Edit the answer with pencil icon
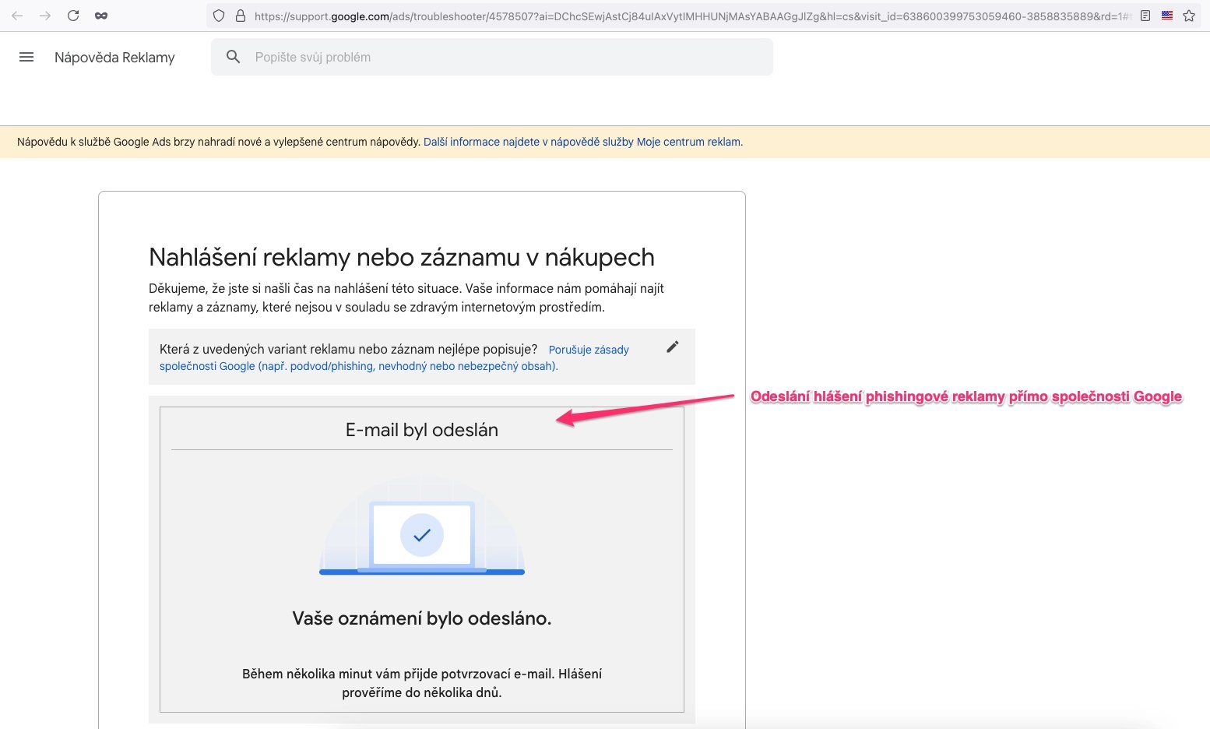This screenshot has width=1210, height=729. click(x=673, y=347)
